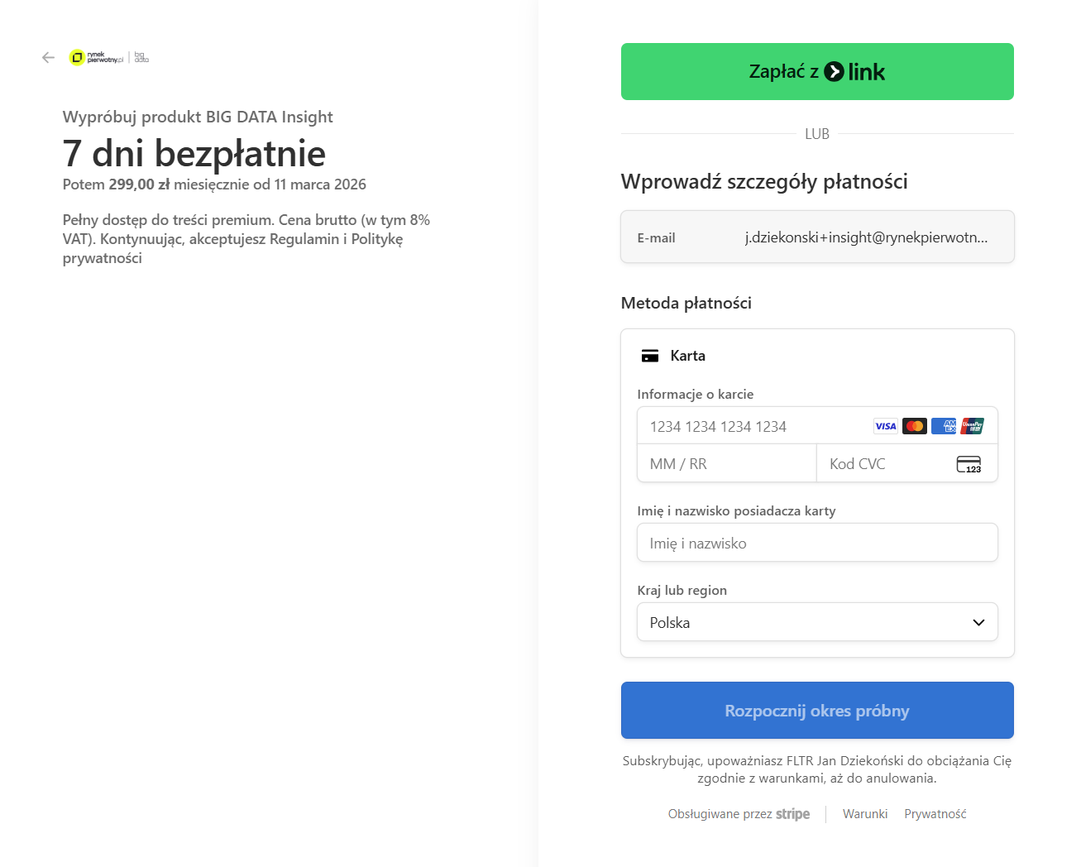Viewport: 1081px width, 867px height.
Task: Click the big data logo
Action: click(x=141, y=57)
